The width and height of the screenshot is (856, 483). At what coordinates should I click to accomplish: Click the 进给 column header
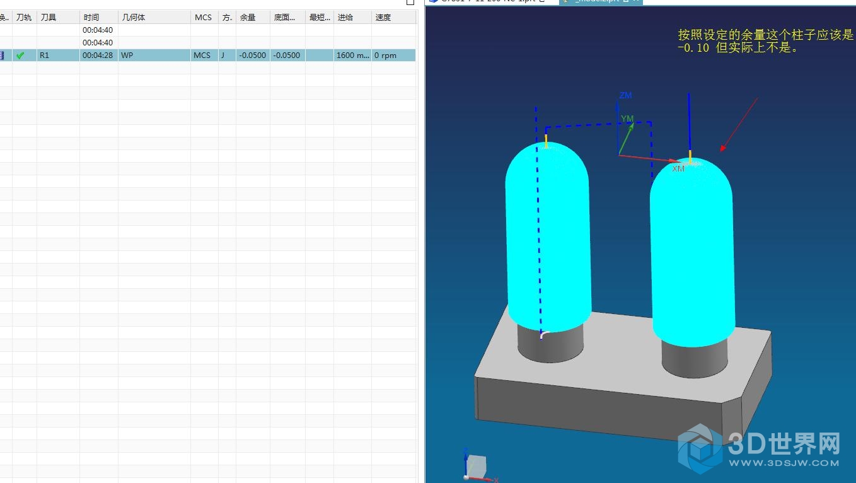coord(352,18)
